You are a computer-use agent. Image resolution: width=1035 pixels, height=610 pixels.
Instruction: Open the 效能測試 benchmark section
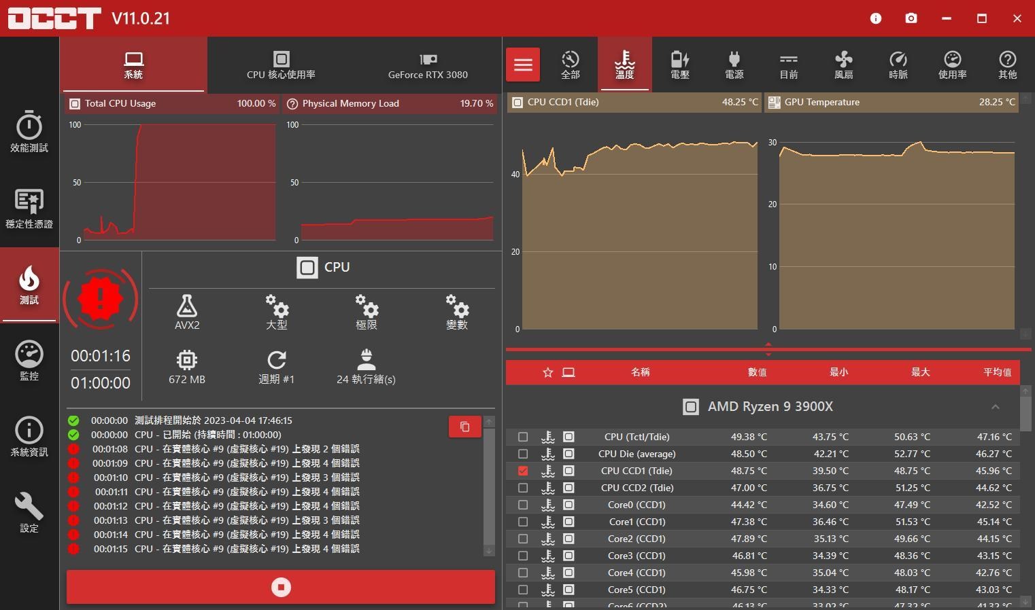coord(29,132)
